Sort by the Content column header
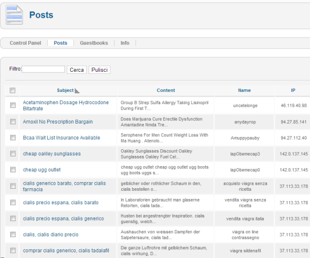The image size is (310, 258). coord(166,90)
